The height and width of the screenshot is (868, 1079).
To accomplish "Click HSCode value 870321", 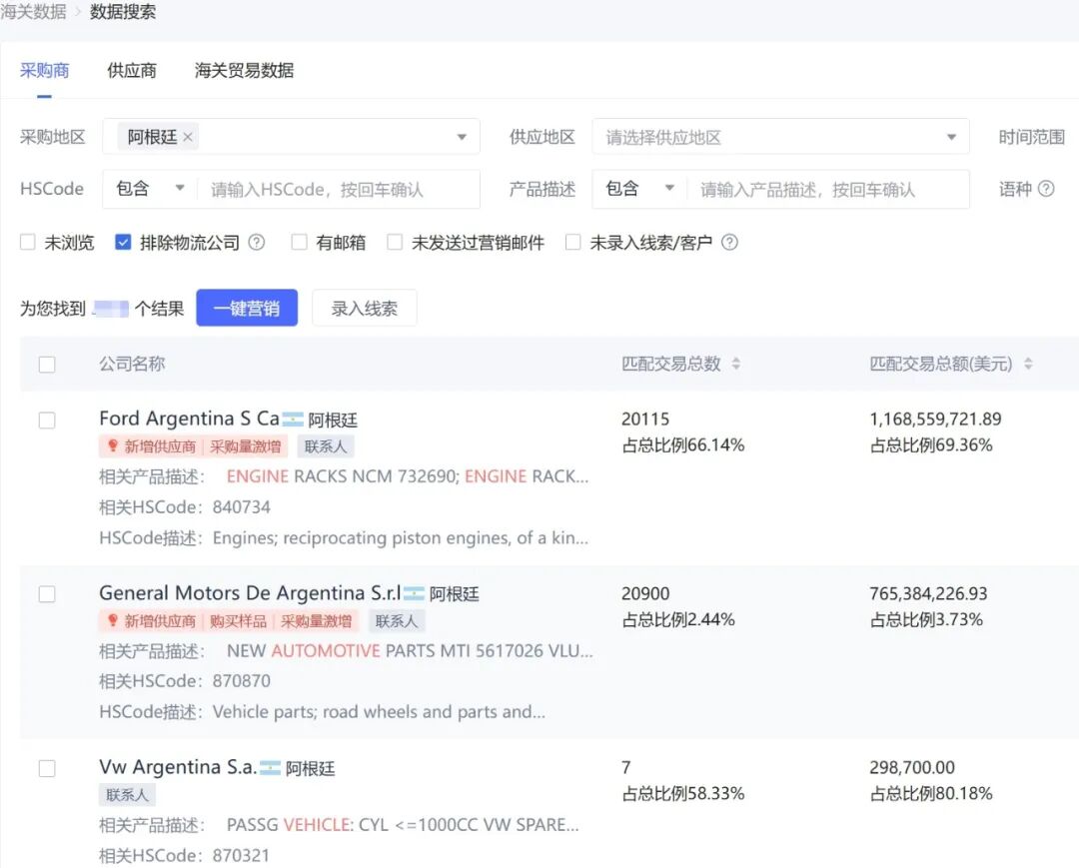I will tap(242, 856).
